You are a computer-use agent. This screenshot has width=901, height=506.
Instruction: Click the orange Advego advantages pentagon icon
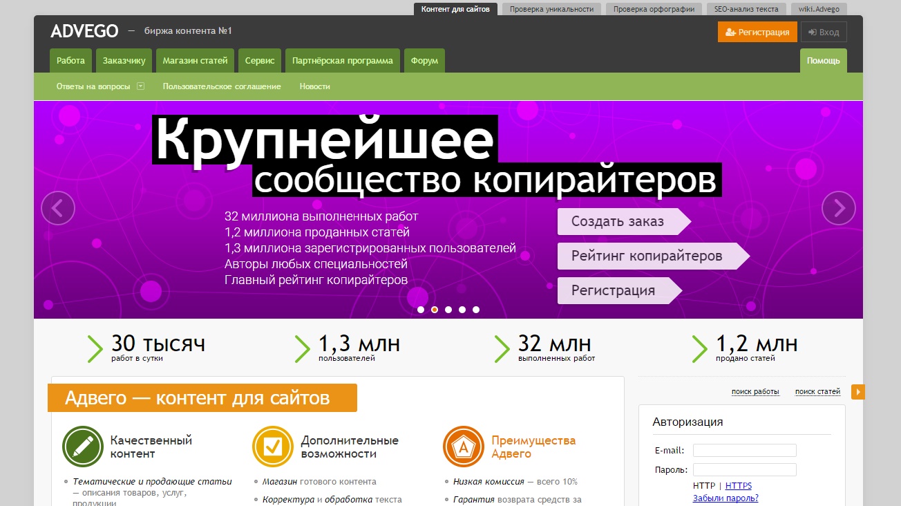pos(464,447)
